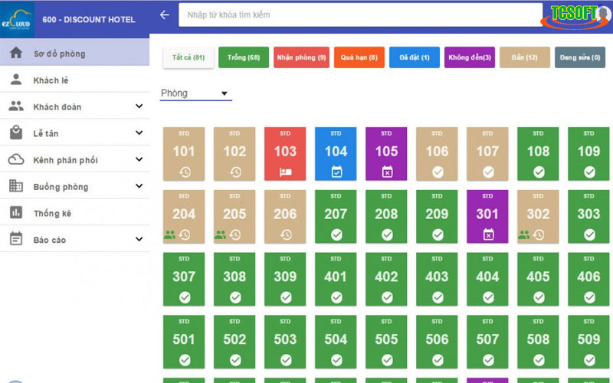The width and height of the screenshot is (613, 383).
Task: Click the history clock icon on room 101
Action: pyautogui.click(x=184, y=172)
